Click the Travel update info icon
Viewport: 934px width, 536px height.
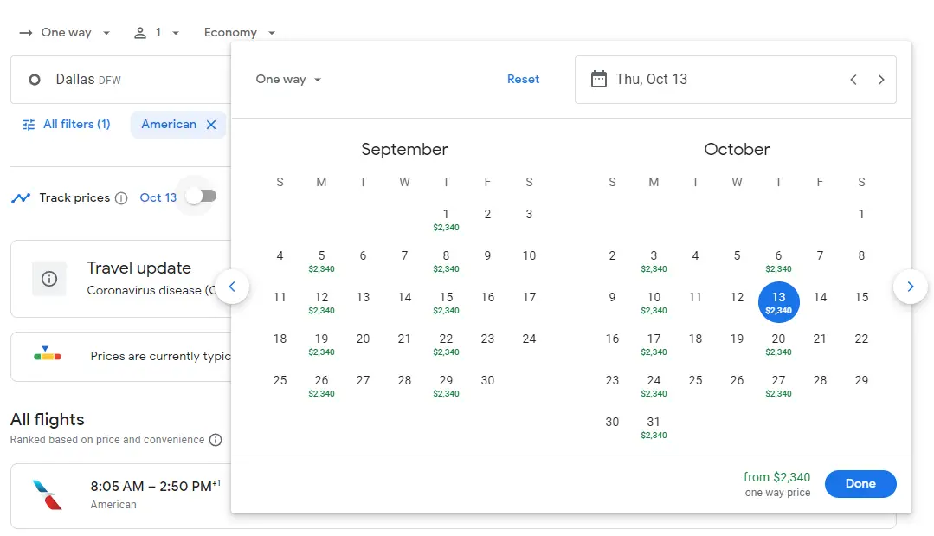click(49, 279)
